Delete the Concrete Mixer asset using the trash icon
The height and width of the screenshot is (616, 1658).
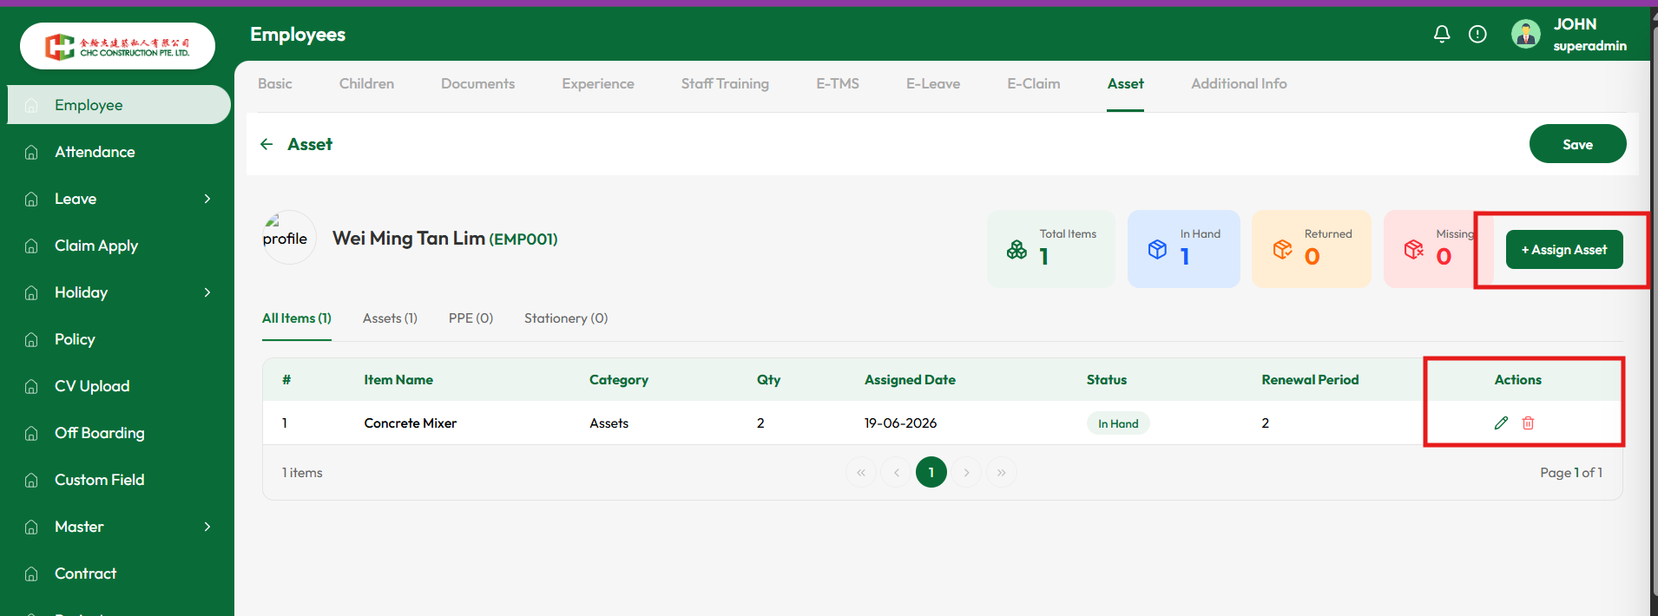(1529, 423)
